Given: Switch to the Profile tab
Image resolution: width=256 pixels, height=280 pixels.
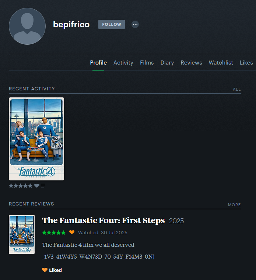Looking at the screenshot, I should (x=98, y=63).
